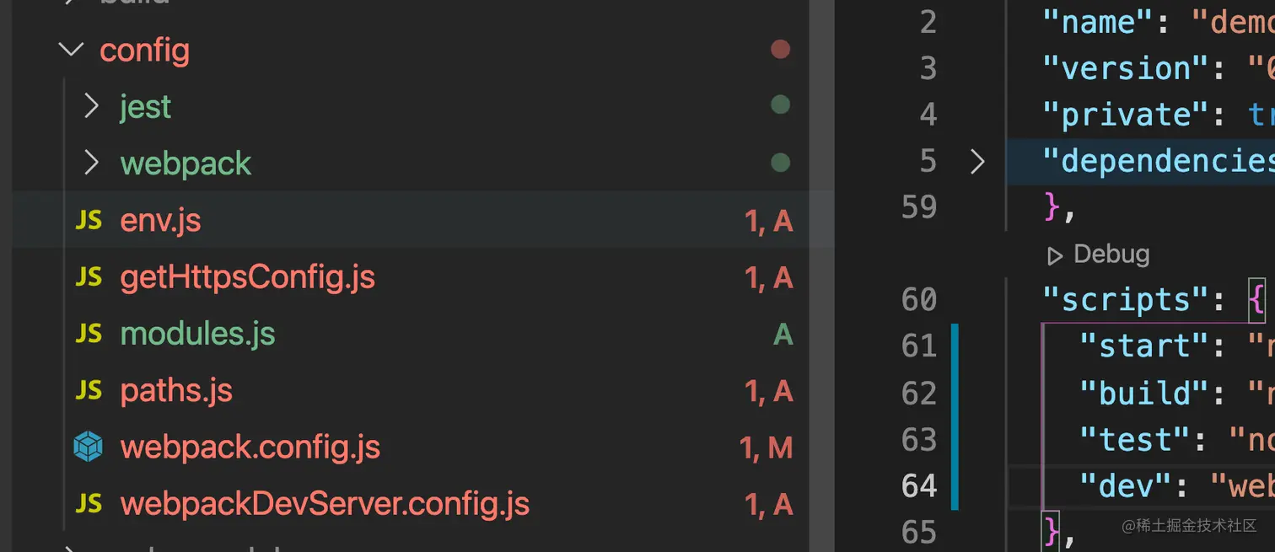
Task: Click the green status dot on webpack folder
Action: click(x=780, y=162)
